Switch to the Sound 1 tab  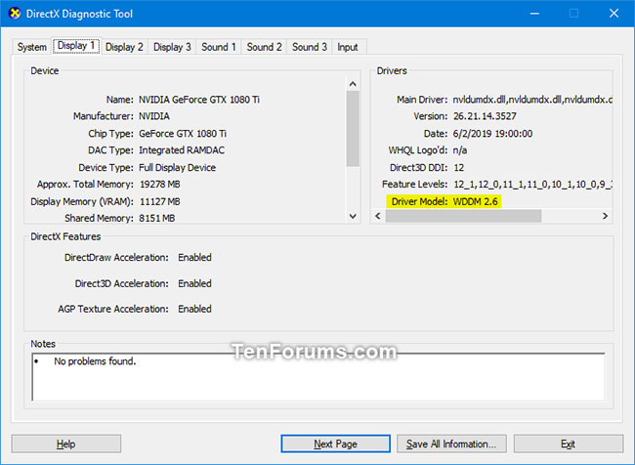tap(219, 47)
